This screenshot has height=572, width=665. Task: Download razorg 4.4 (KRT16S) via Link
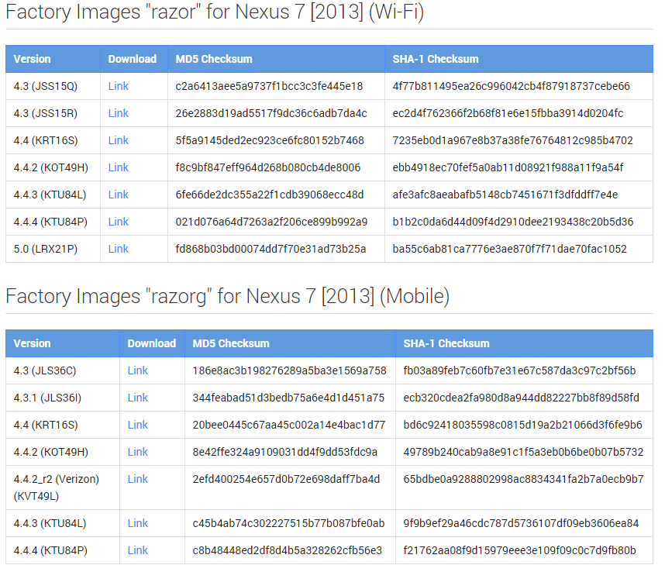tap(137, 425)
